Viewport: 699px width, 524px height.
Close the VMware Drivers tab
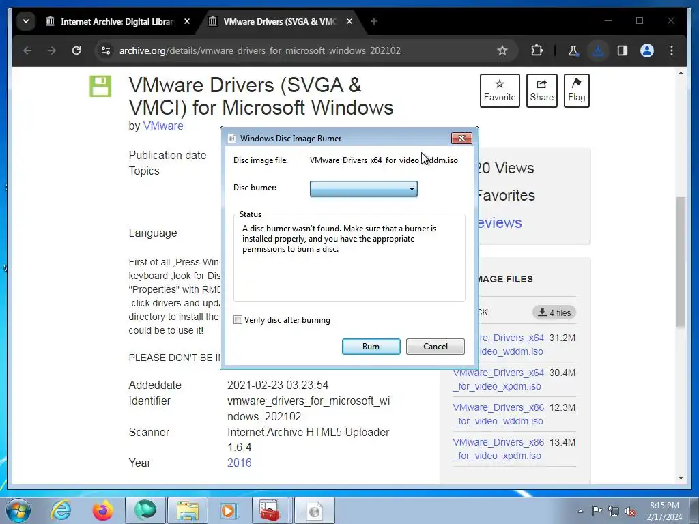349,21
